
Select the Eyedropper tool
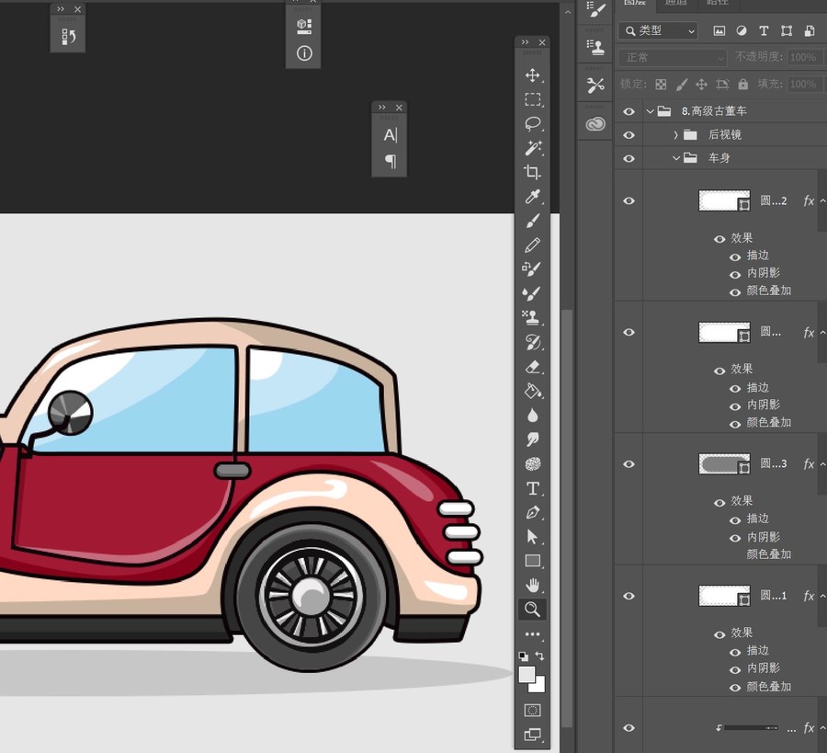[x=532, y=197]
